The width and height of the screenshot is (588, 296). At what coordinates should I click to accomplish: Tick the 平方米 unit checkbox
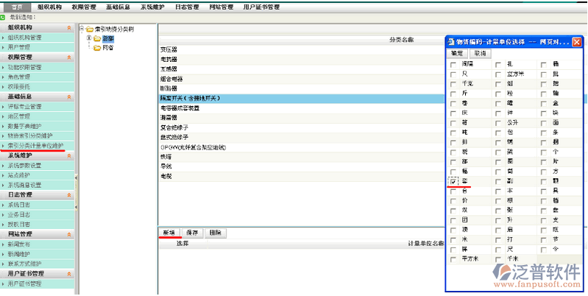(453, 259)
